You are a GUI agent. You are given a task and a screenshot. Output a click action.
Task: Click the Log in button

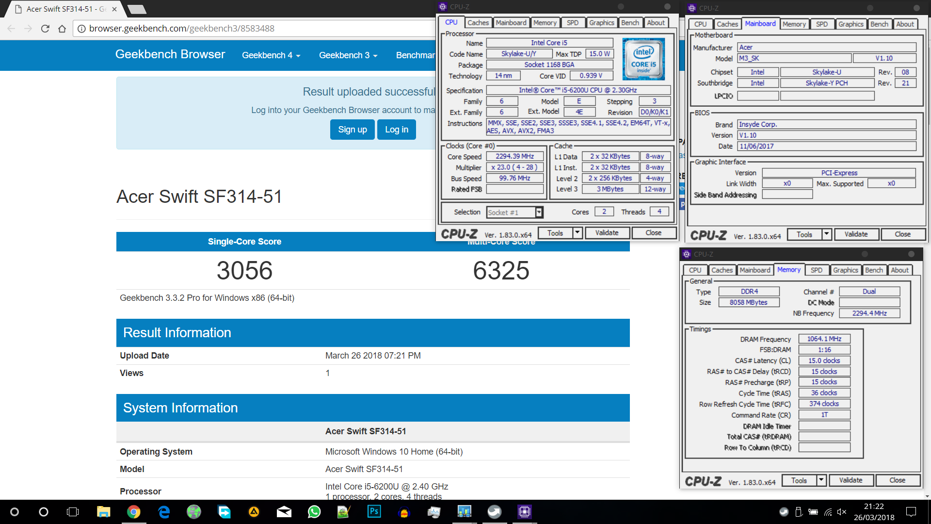397,130
